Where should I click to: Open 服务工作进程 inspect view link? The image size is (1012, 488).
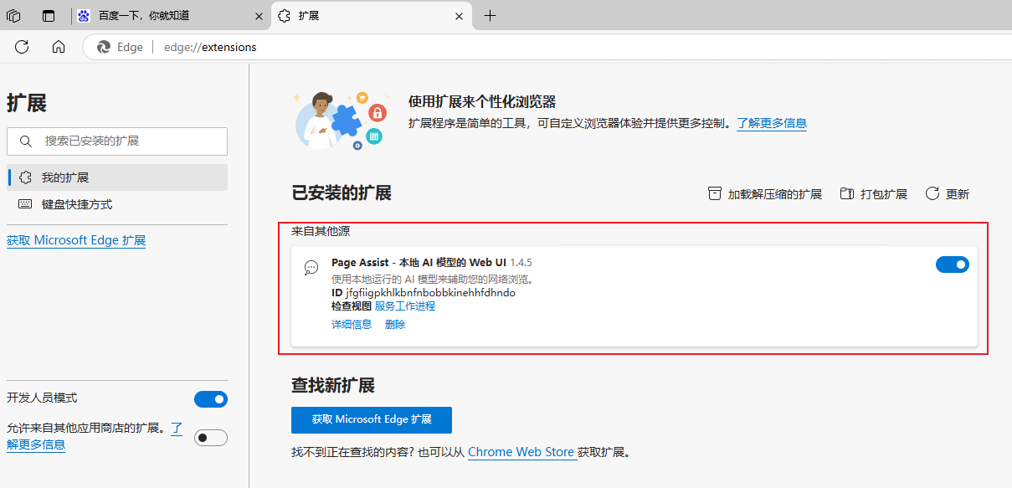[x=405, y=306]
